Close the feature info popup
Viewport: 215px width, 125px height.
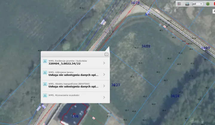(x=106, y=54)
